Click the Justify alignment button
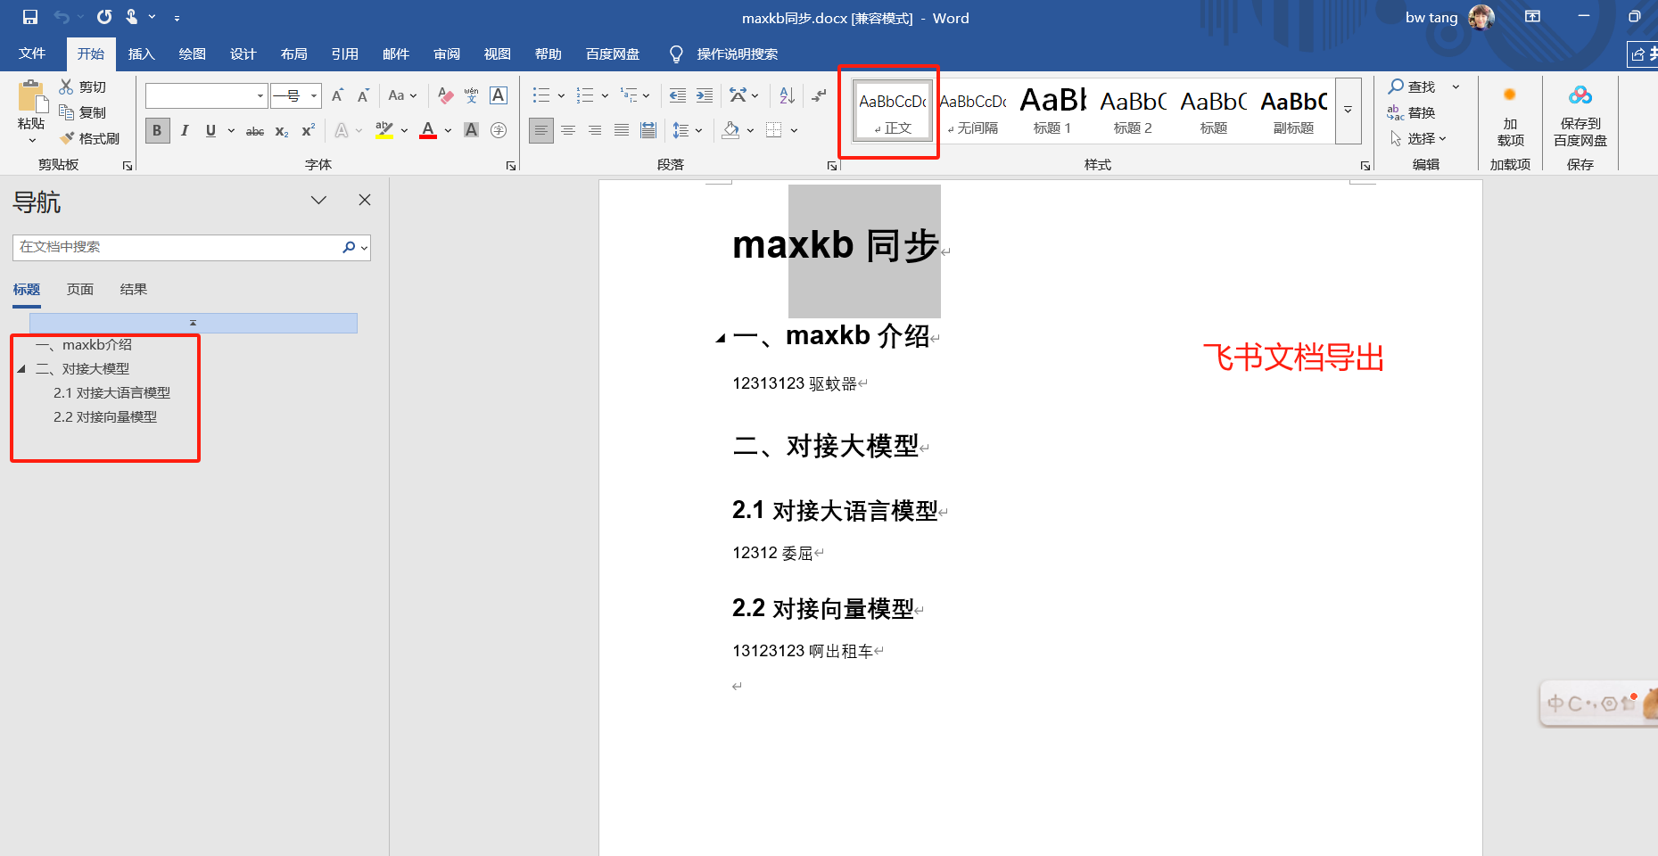The image size is (1658, 856). pyautogui.click(x=622, y=130)
